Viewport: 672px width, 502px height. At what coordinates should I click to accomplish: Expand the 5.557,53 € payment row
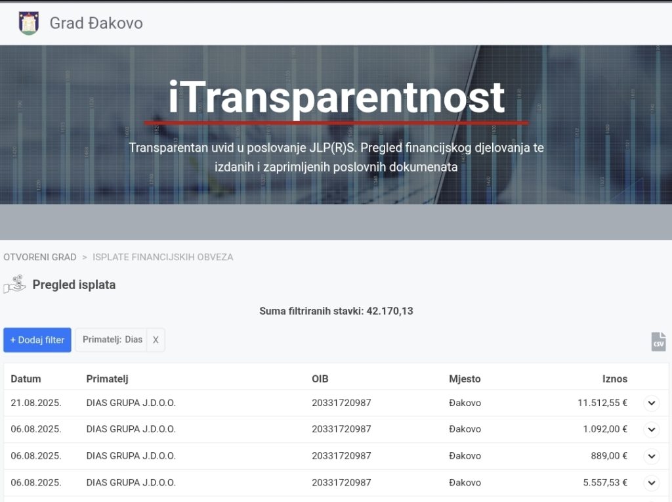point(652,483)
